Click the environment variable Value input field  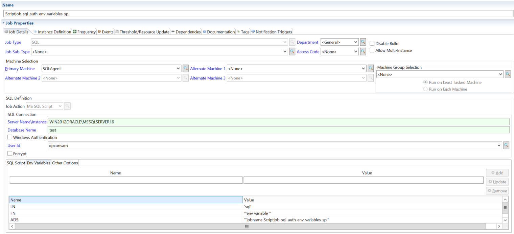pos(364,180)
